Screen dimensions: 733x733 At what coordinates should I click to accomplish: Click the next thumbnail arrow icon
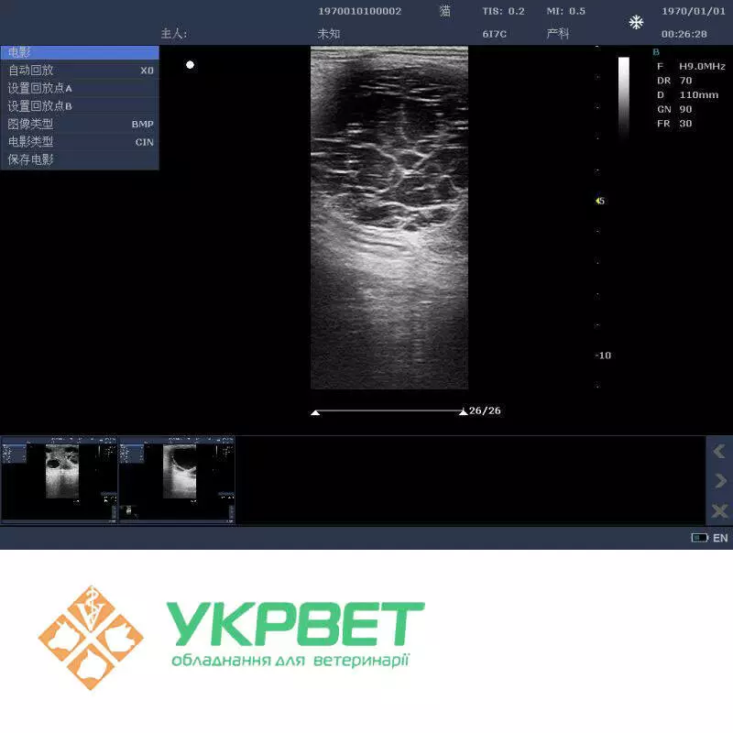pyautogui.click(x=719, y=481)
